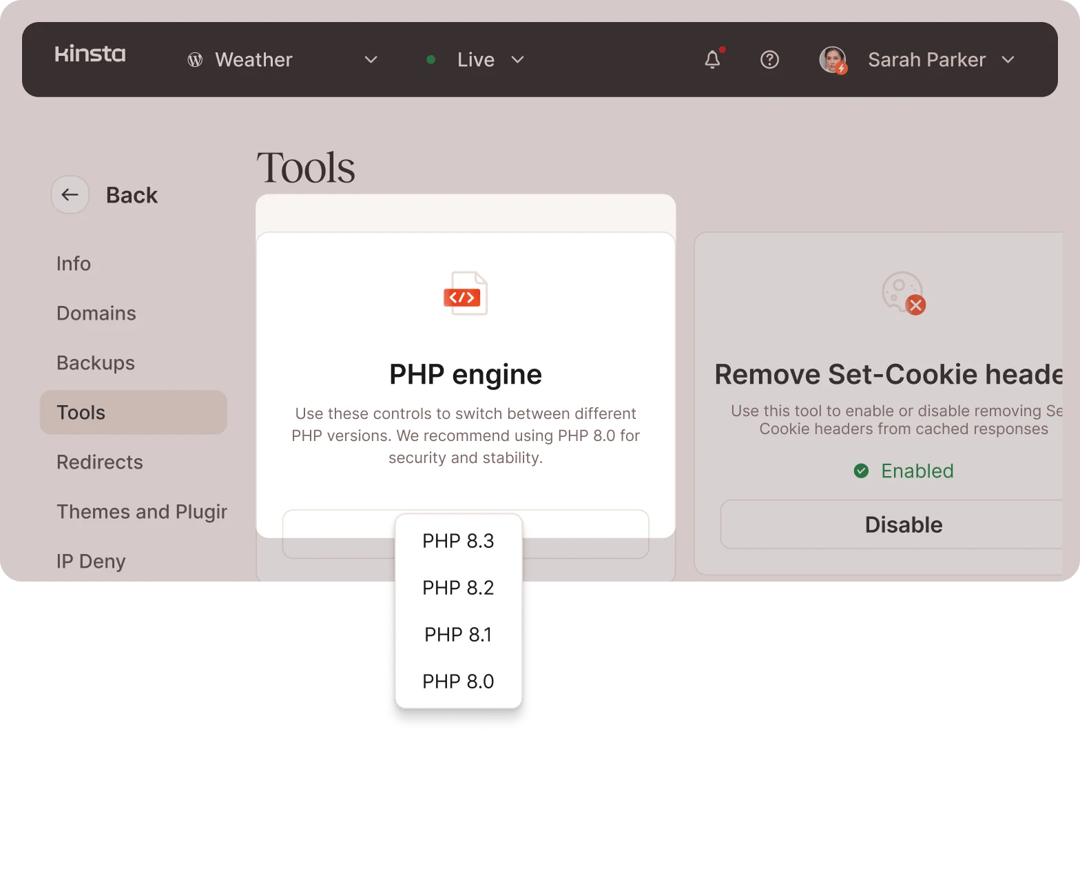Choose PHP 8.2 from the dropdown
1080x882 pixels.
click(x=459, y=588)
